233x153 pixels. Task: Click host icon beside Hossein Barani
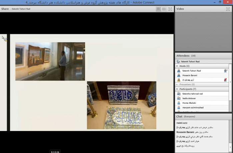tap(179, 76)
